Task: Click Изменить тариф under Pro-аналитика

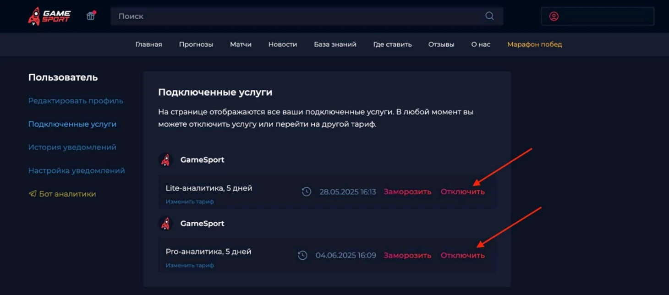Action: click(190, 265)
